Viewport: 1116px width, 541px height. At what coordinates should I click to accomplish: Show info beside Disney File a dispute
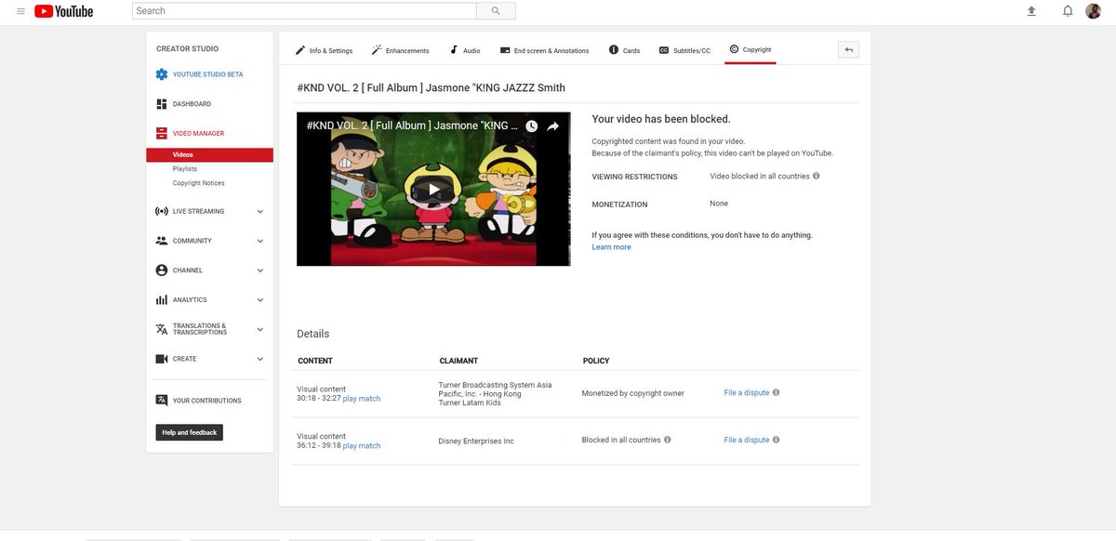[777, 440]
